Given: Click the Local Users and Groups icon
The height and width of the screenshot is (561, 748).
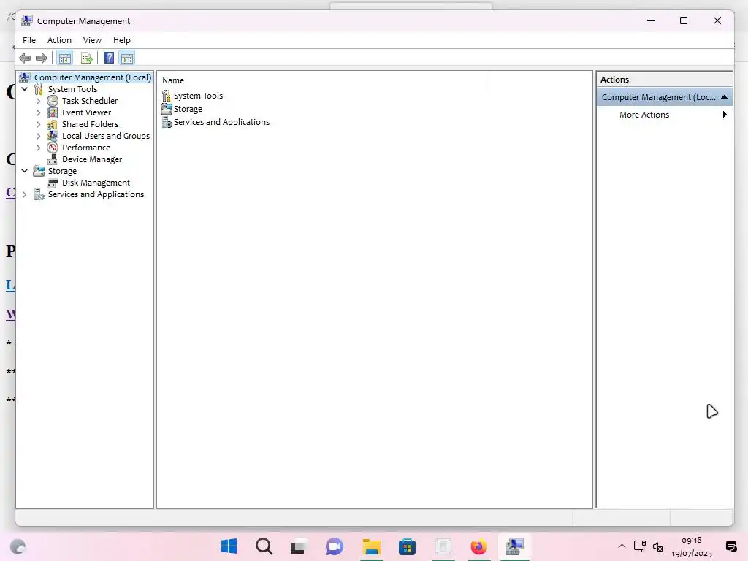Looking at the screenshot, I should click(53, 136).
